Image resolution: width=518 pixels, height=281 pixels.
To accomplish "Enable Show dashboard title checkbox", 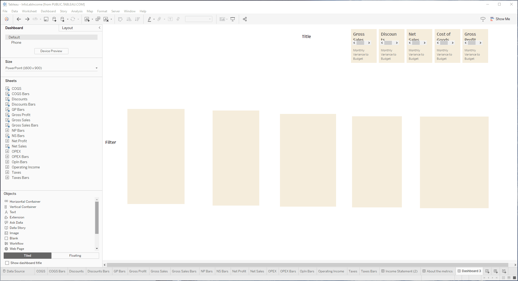I will point(7,263).
